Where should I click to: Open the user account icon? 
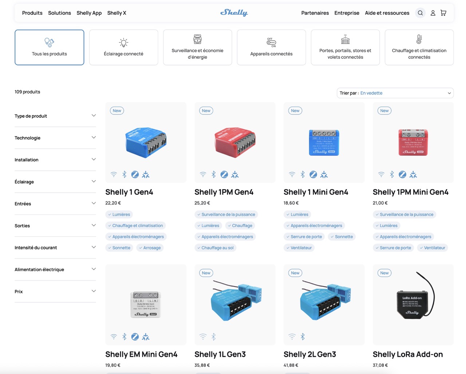(x=433, y=13)
